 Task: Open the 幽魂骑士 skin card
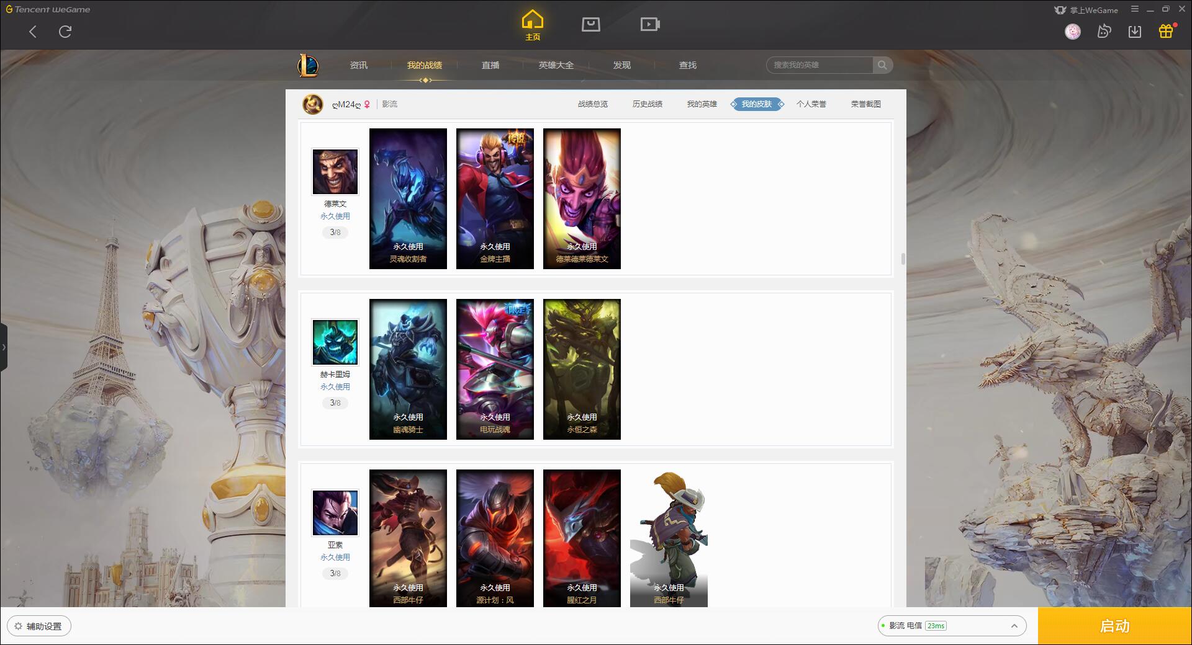(408, 369)
